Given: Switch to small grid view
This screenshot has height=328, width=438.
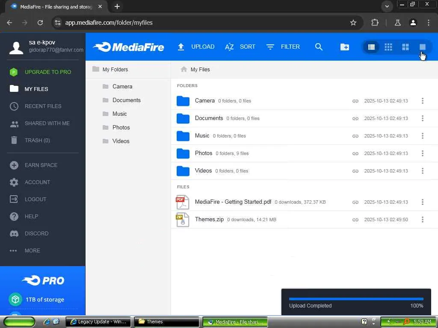Looking at the screenshot, I should [388, 47].
